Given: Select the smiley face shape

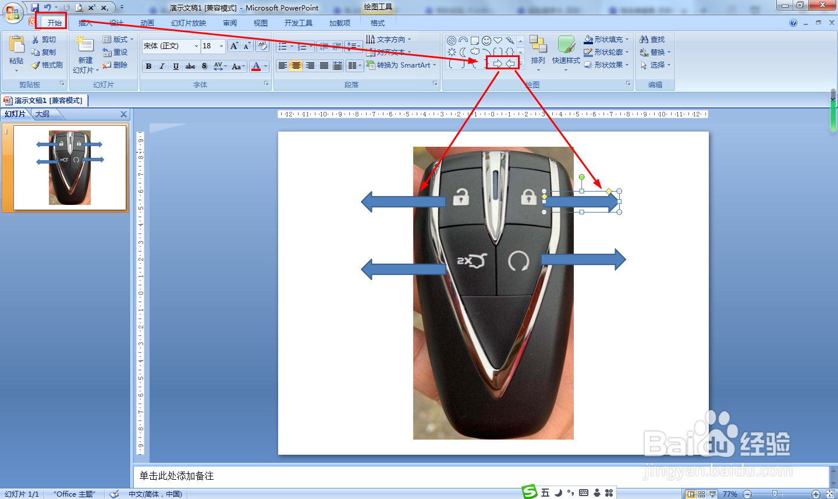Looking at the screenshot, I should point(487,40).
